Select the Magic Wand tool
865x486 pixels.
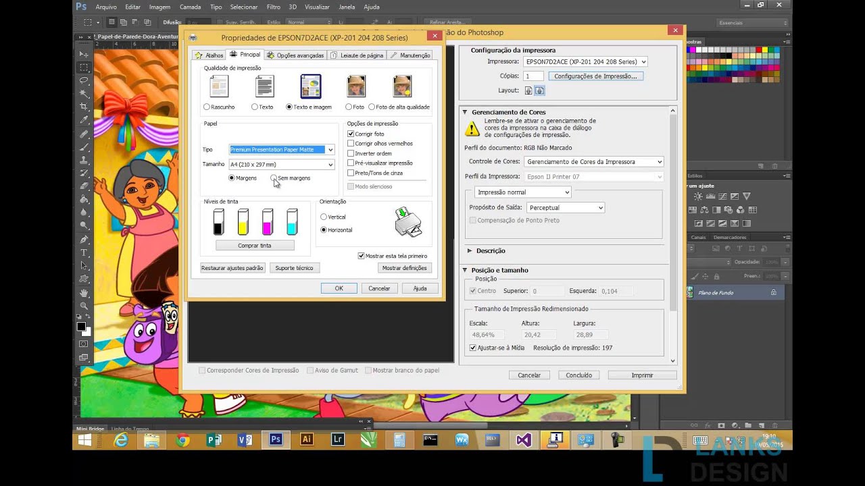(x=84, y=93)
